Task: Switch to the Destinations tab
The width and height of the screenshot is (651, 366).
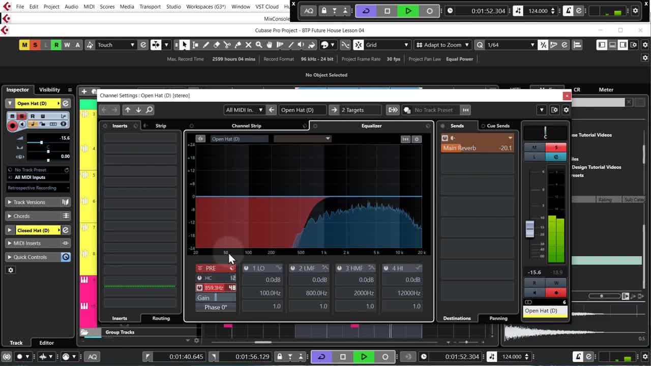Action: [x=457, y=318]
